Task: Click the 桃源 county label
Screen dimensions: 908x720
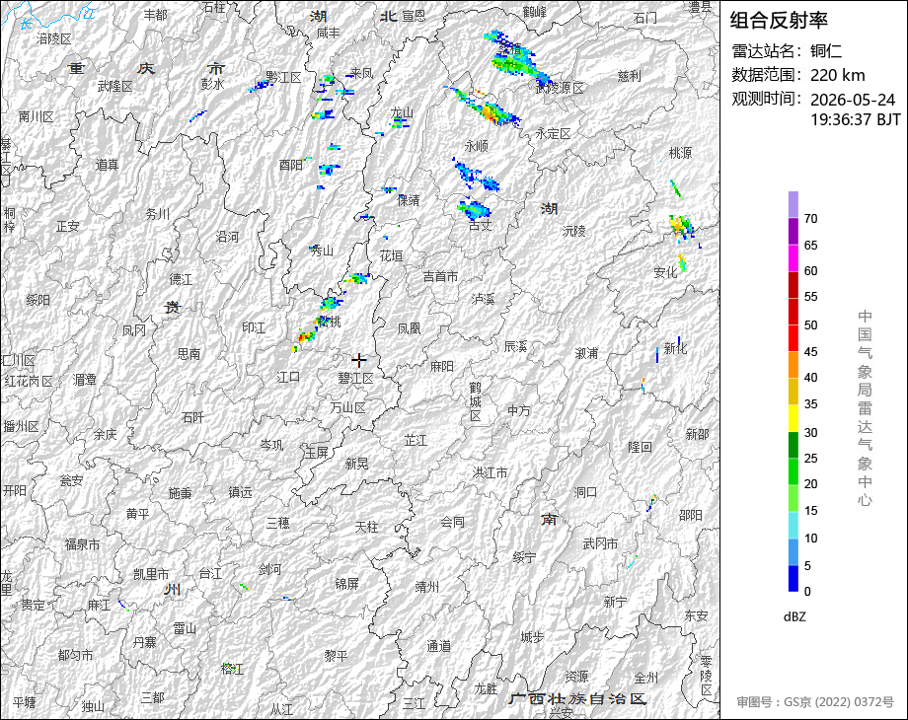Action: pyautogui.click(x=680, y=153)
